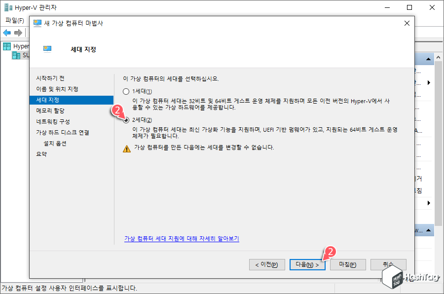The height and width of the screenshot is (294, 444).
Task: Collapse the top actions section arrow
Action: click(x=428, y=59)
